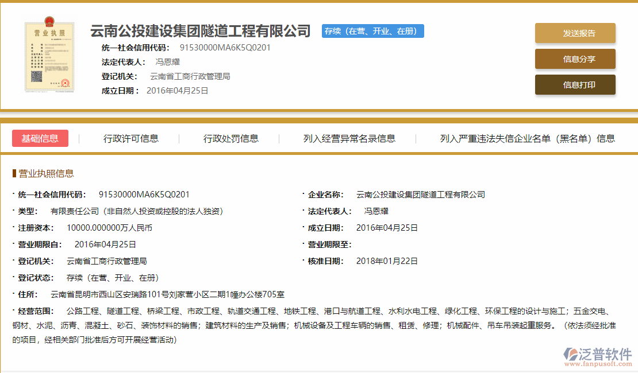Switch to the 行政处罚信息 tab
The image size is (638, 373).
(232, 138)
